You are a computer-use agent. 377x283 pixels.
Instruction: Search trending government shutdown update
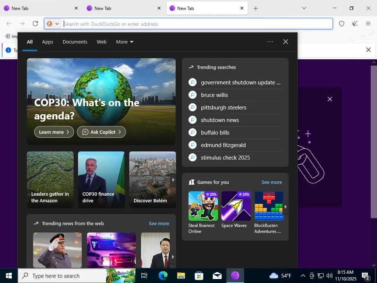point(236,83)
